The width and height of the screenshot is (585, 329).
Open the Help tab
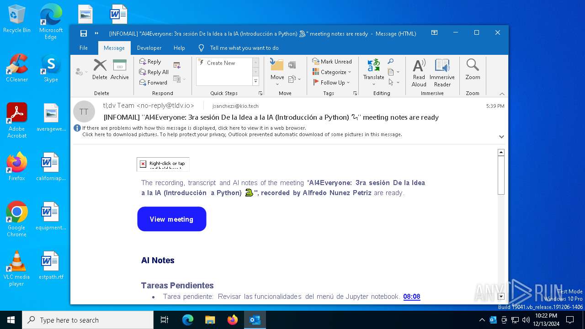pyautogui.click(x=179, y=48)
